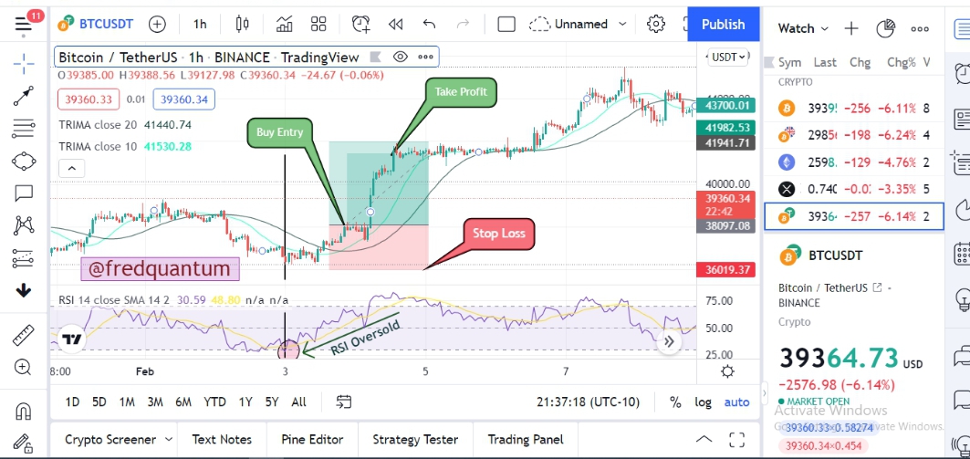Click the Publish button
Screen dimensions: 970x459
point(724,24)
